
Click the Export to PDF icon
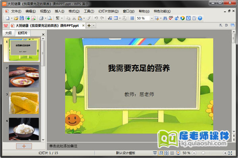[x=33, y=18]
